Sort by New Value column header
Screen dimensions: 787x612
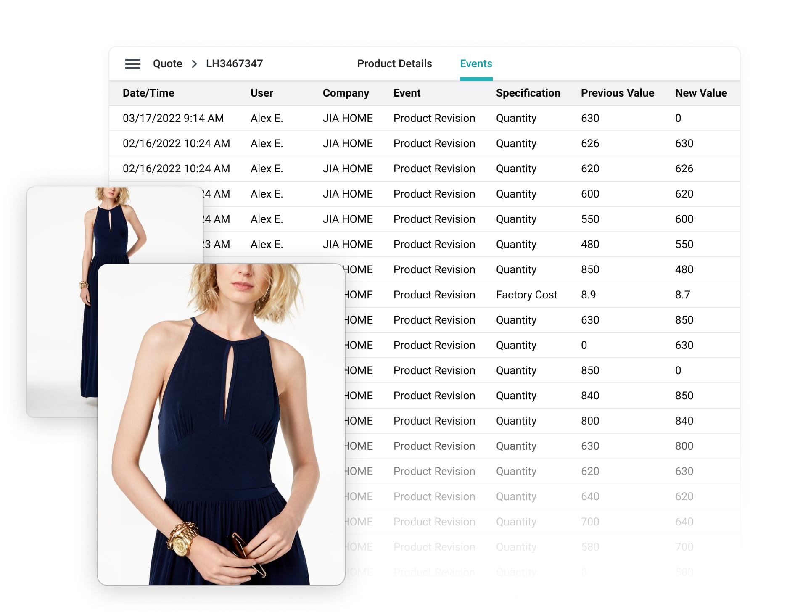[x=700, y=93]
